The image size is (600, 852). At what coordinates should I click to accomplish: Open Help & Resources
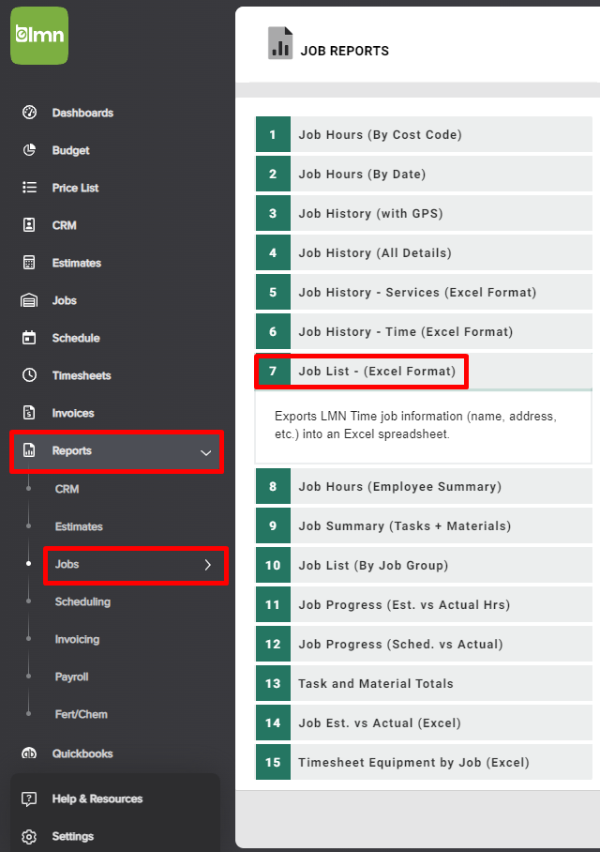point(97,799)
